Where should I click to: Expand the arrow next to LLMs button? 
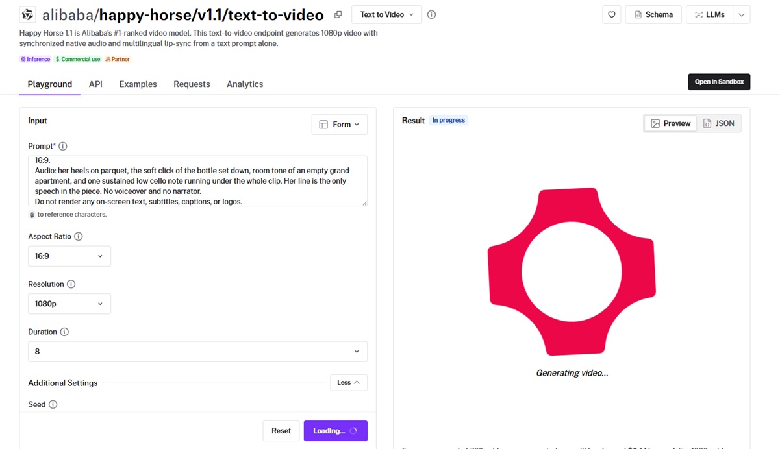pyautogui.click(x=742, y=14)
